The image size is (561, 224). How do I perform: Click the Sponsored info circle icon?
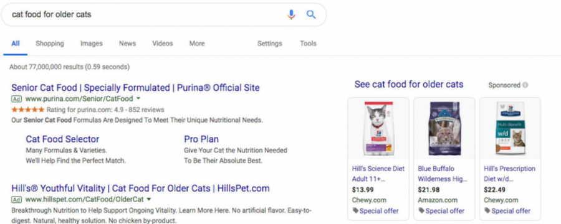tap(525, 85)
